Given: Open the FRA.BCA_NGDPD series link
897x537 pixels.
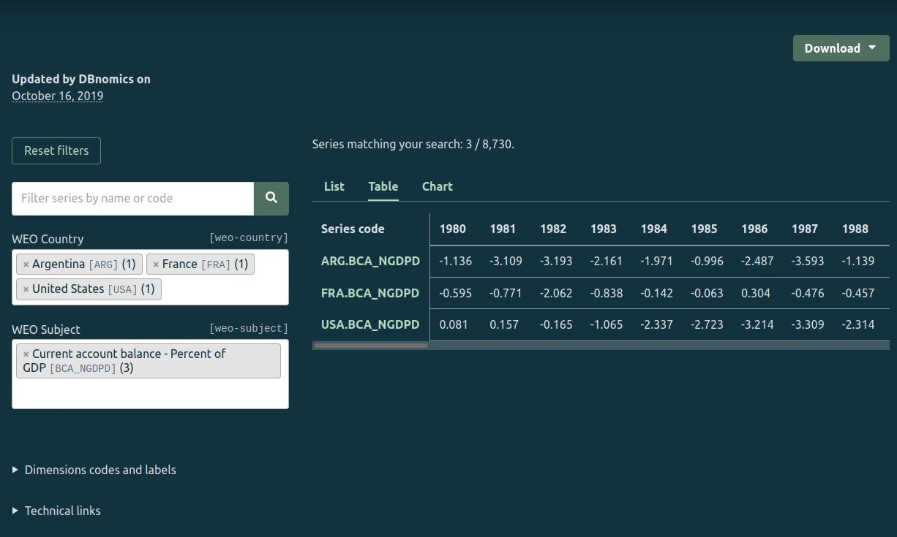Looking at the screenshot, I should [x=370, y=293].
